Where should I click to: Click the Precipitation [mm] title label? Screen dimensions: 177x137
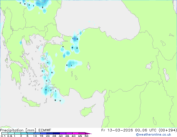coord(18,130)
